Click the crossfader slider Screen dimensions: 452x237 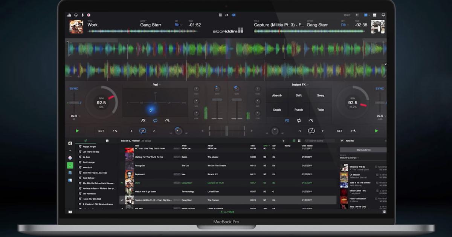point(226,130)
